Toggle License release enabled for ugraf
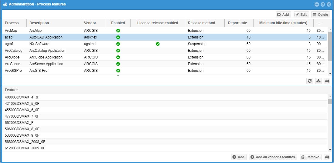Screen dimensions: 334x163 coord(158,44)
